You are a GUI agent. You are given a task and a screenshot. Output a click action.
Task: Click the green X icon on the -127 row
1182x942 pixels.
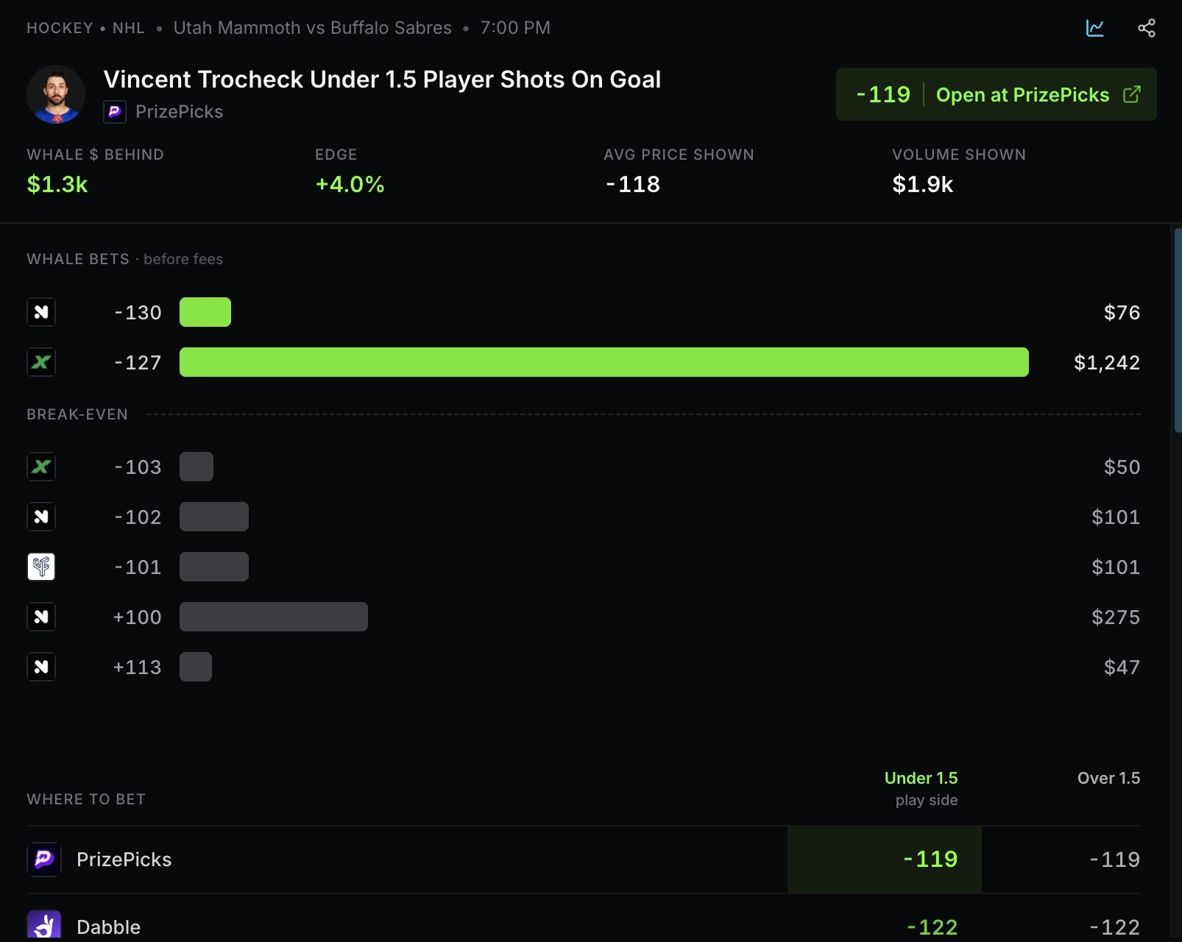pyautogui.click(x=41, y=362)
